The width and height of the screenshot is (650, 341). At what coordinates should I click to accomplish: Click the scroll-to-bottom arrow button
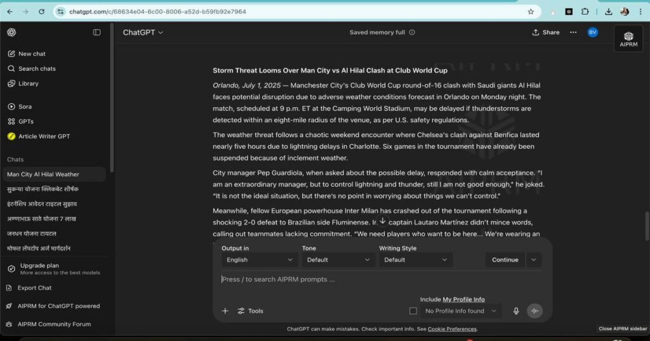[383, 221]
